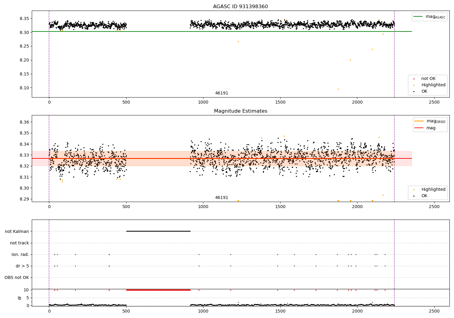
Task: Select highest orange point near 8.347 in Magnitude Estimates
Action: click(x=284, y=136)
